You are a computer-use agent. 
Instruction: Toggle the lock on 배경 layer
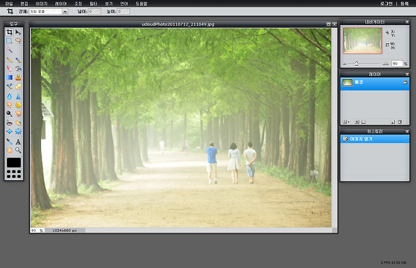click(x=405, y=82)
